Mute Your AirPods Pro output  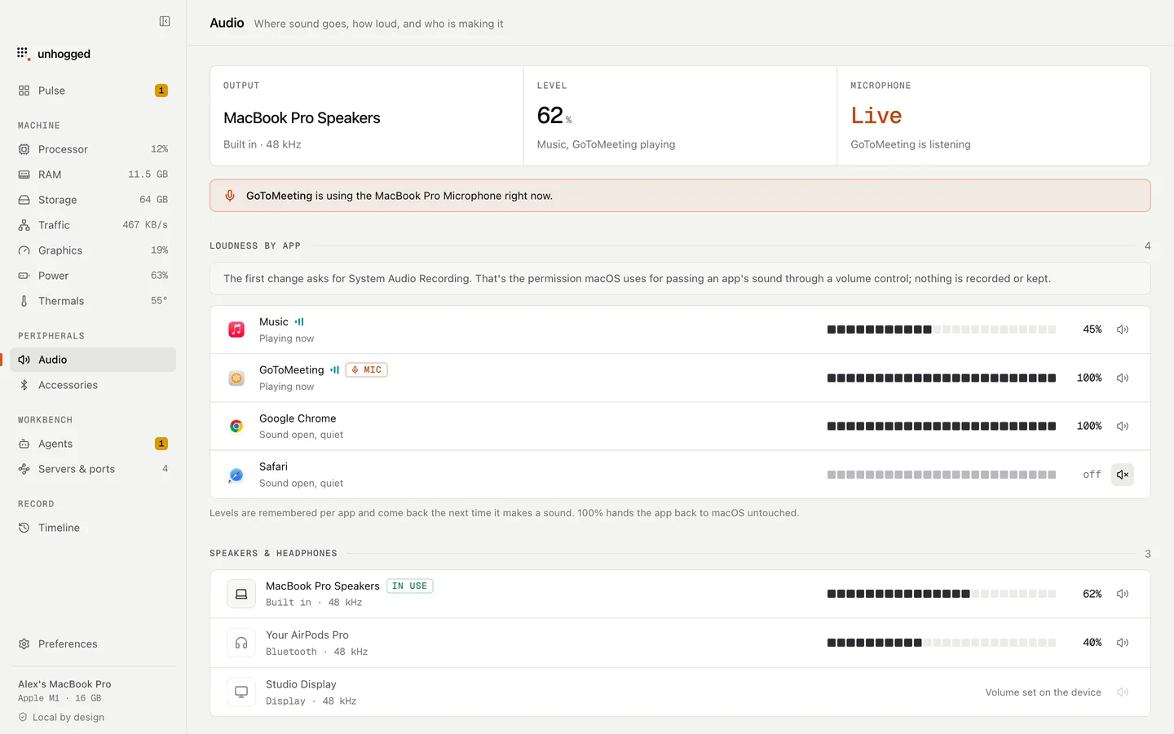pyautogui.click(x=1123, y=643)
